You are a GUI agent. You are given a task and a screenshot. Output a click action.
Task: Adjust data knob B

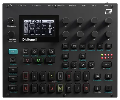coord(80,21)
